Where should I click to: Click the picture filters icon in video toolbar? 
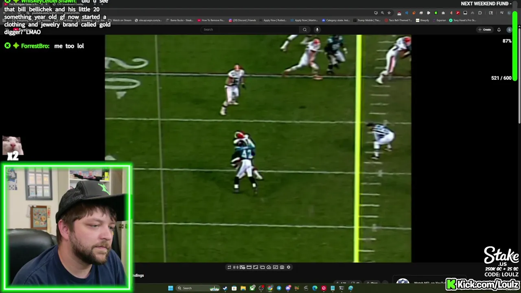click(276, 267)
